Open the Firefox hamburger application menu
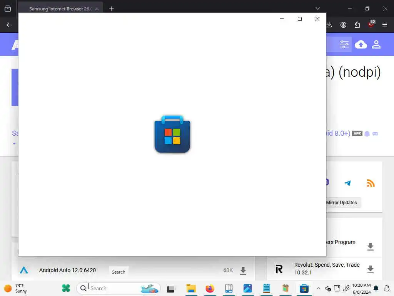Screen dimensions: 394x296 (x=385, y=25)
